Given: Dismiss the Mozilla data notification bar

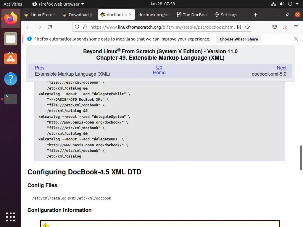Looking at the screenshot, I should [296, 39].
